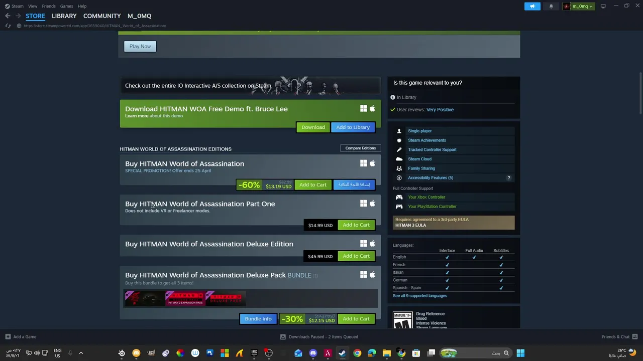Switch to the LIBRARY tab
Viewport: 643px width, 361px height.
point(64,16)
